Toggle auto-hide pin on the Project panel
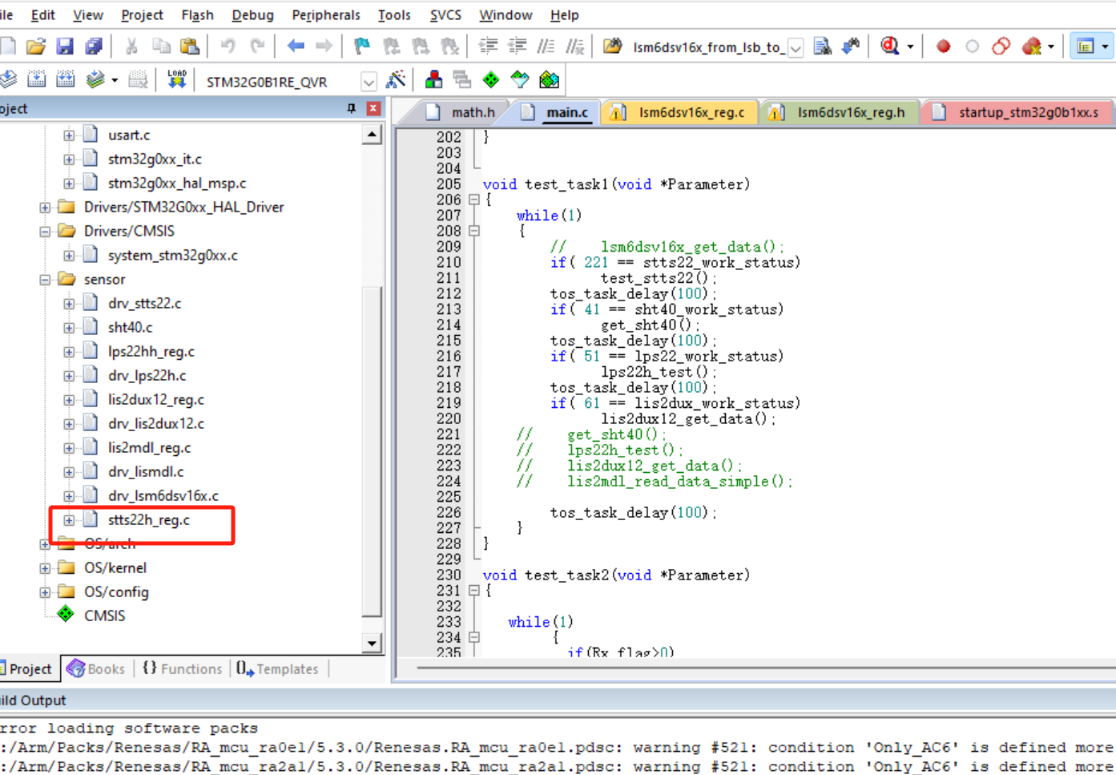This screenshot has width=1116, height=775. point(351,108)
